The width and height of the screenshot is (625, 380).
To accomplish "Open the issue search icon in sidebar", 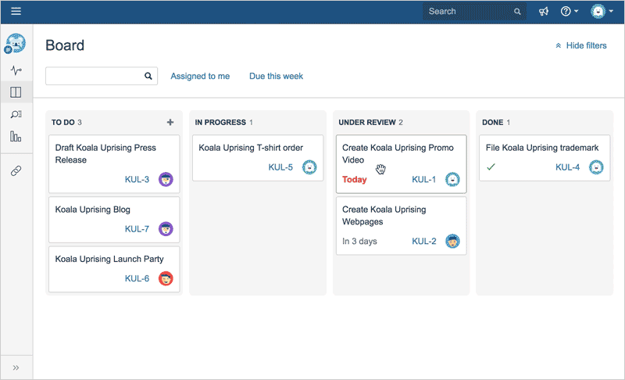I will [16, 114].
